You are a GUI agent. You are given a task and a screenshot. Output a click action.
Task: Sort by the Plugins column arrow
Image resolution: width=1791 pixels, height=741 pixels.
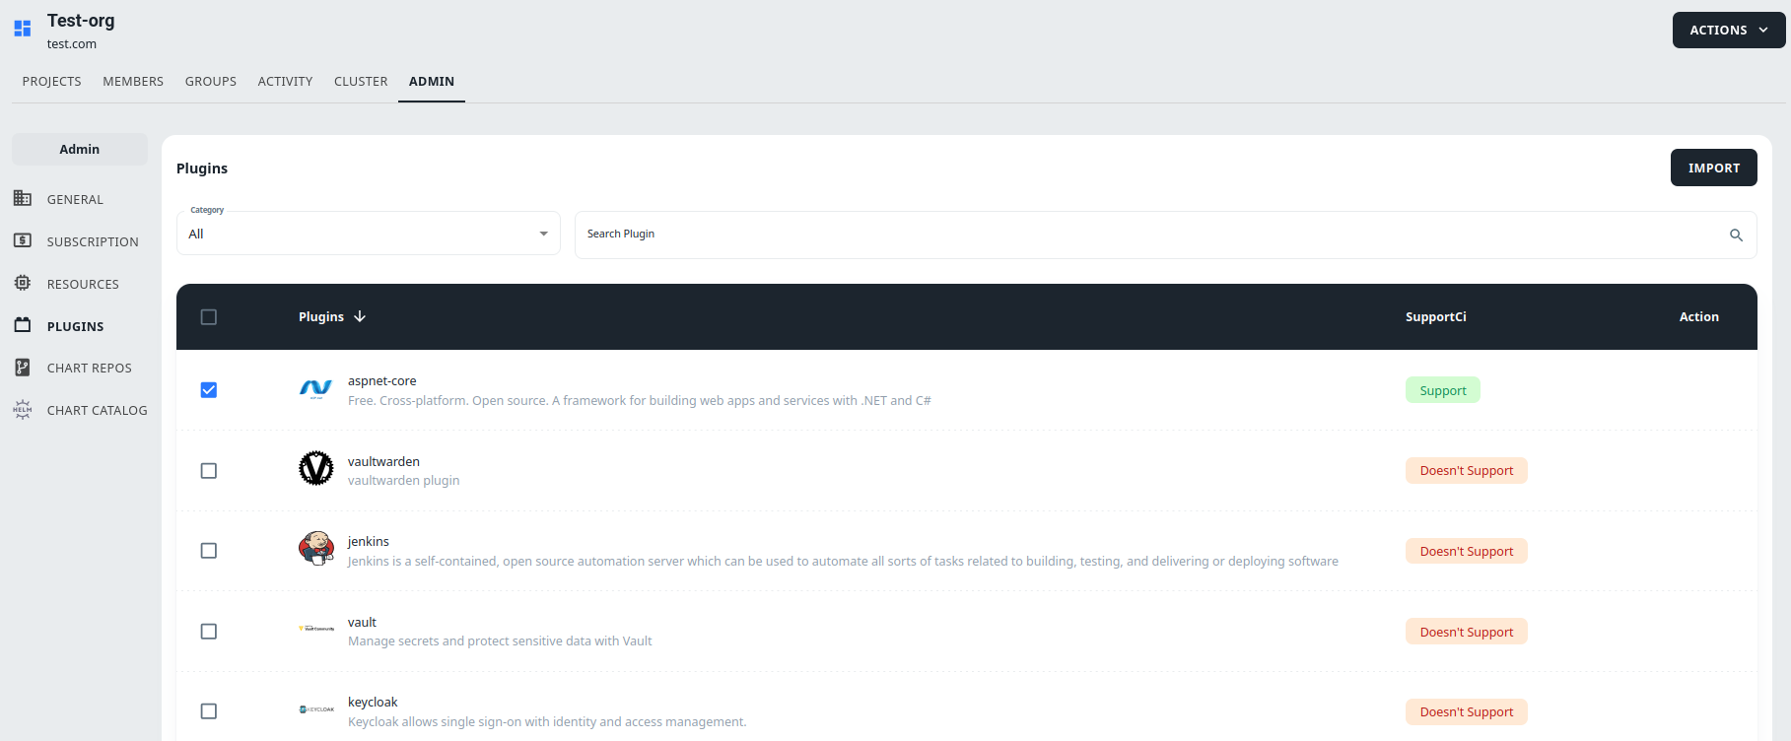360,316
